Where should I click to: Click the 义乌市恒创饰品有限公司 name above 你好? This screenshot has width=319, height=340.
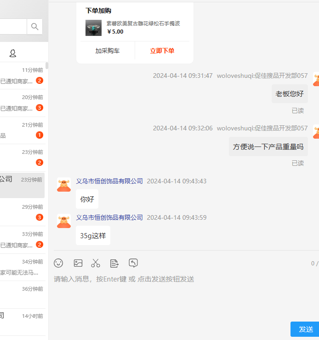(x=109, y=181)
